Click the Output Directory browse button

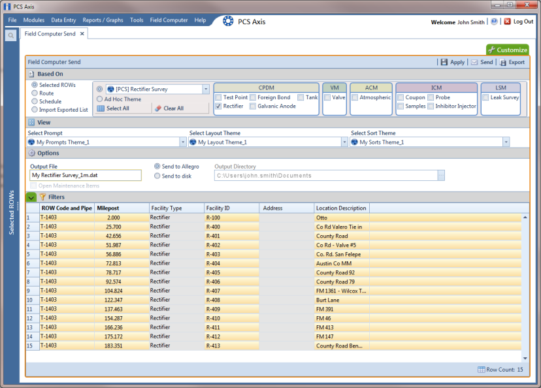pyautogui.click(x=441, y=176)
